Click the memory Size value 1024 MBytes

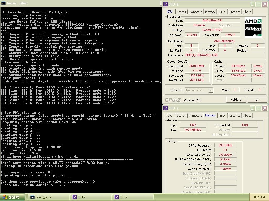click(193, 130)
